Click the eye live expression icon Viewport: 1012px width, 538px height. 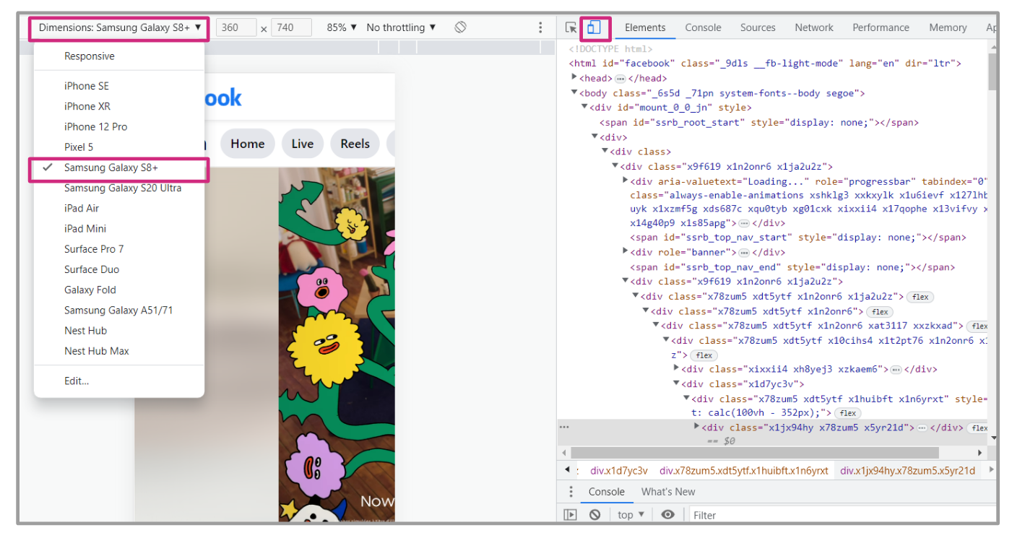[x=668, y=515]
